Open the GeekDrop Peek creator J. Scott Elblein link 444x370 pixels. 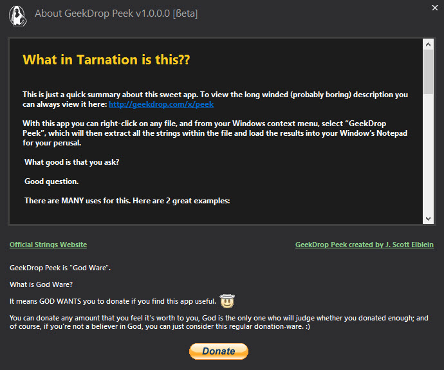tap(364, 245)
